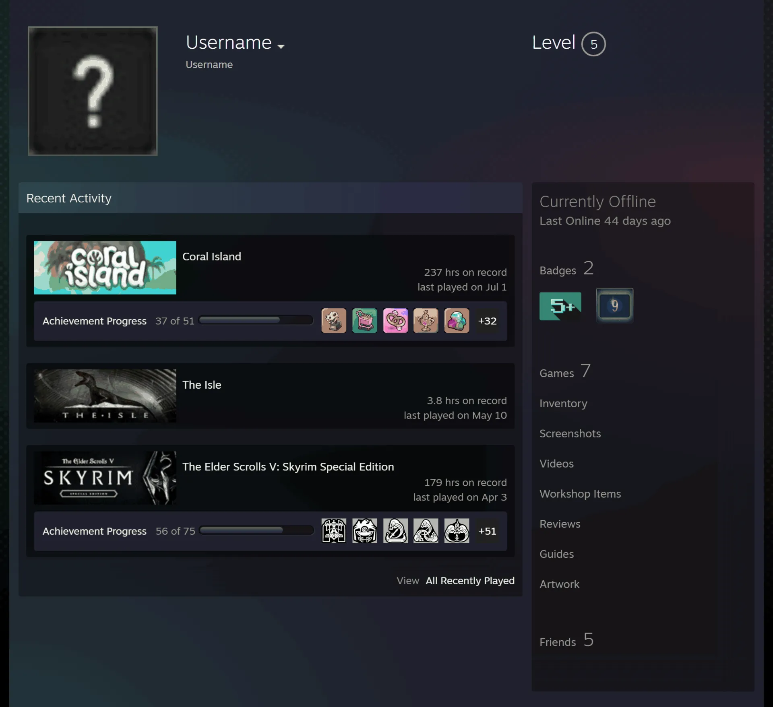Image resolution: width=773 pixels, height=707 pixels.
Task: Click The Isle game title link
Action: [202, 385]
